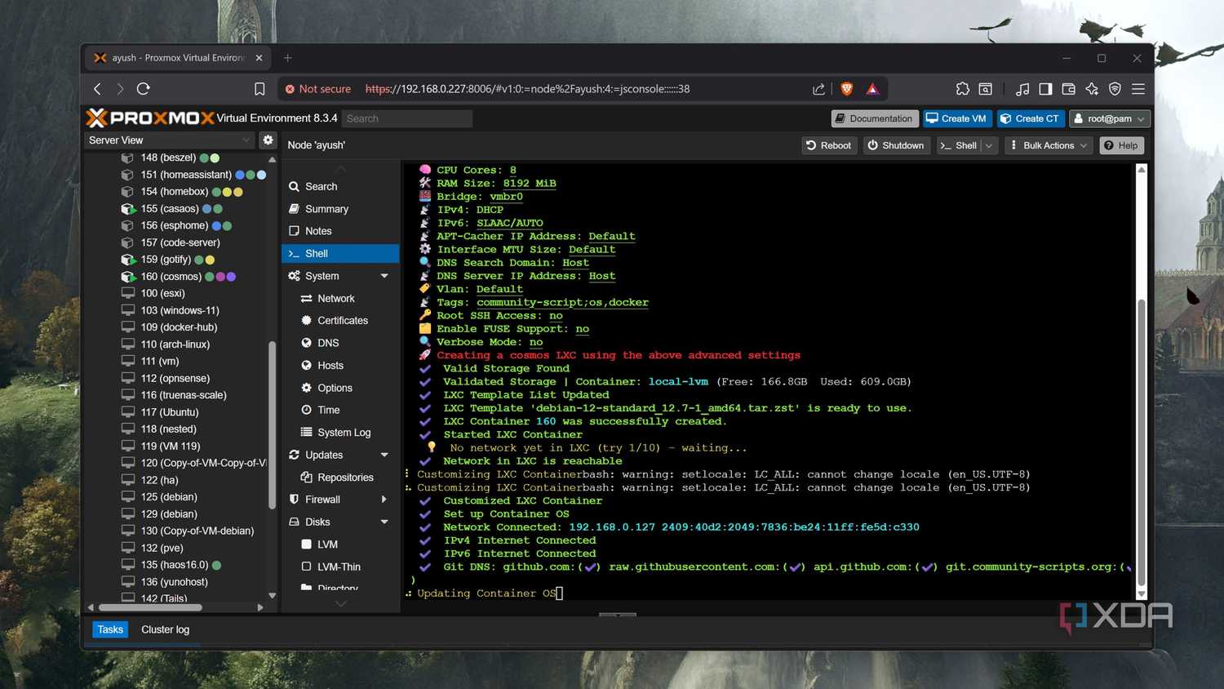Click the Documentation button

[875, 118]
